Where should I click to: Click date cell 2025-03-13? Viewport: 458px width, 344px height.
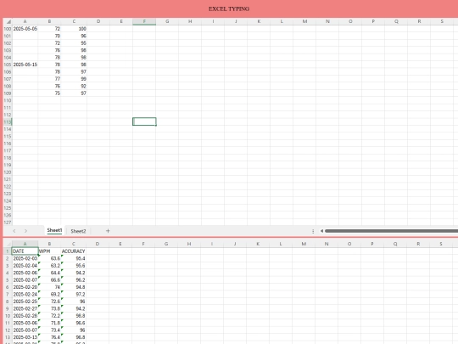(25, 337)
